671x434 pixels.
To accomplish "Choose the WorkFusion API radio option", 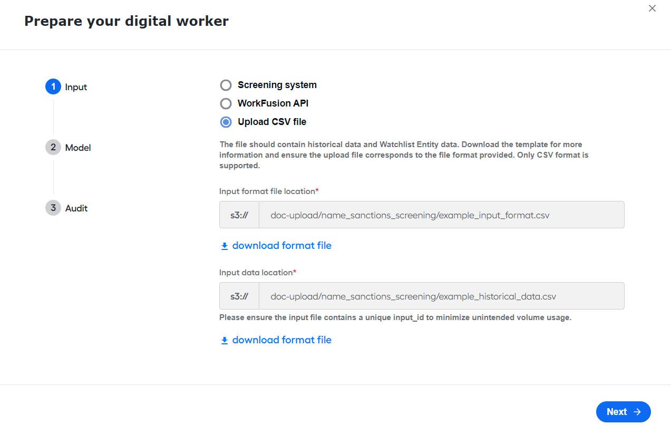I will 226,104.
